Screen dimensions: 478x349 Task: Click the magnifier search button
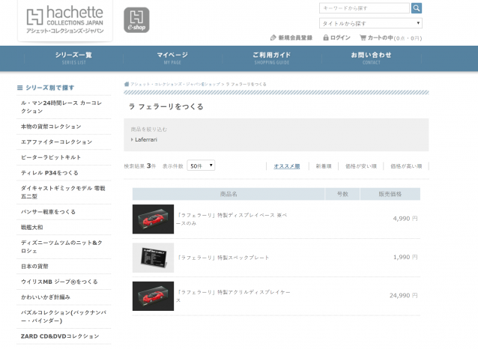tap(417, 8)
